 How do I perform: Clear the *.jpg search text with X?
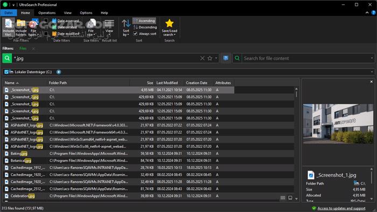[x=203, y=58]
